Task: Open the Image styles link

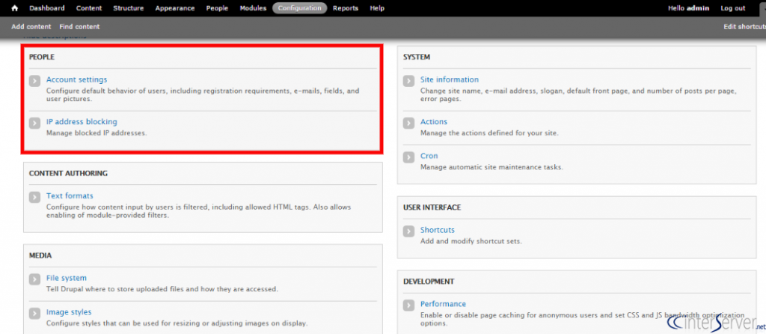Action: point(69,312)
